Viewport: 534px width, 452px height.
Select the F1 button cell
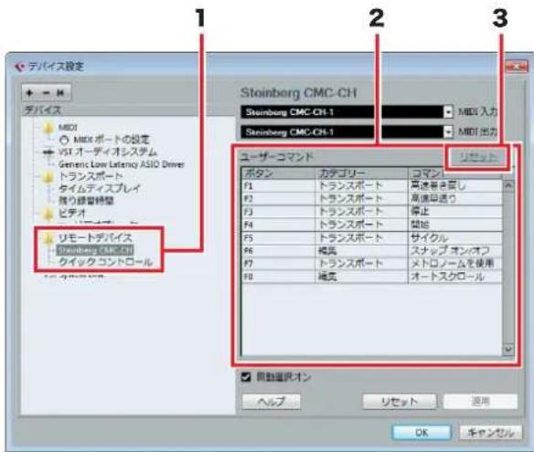pos(279,186)
